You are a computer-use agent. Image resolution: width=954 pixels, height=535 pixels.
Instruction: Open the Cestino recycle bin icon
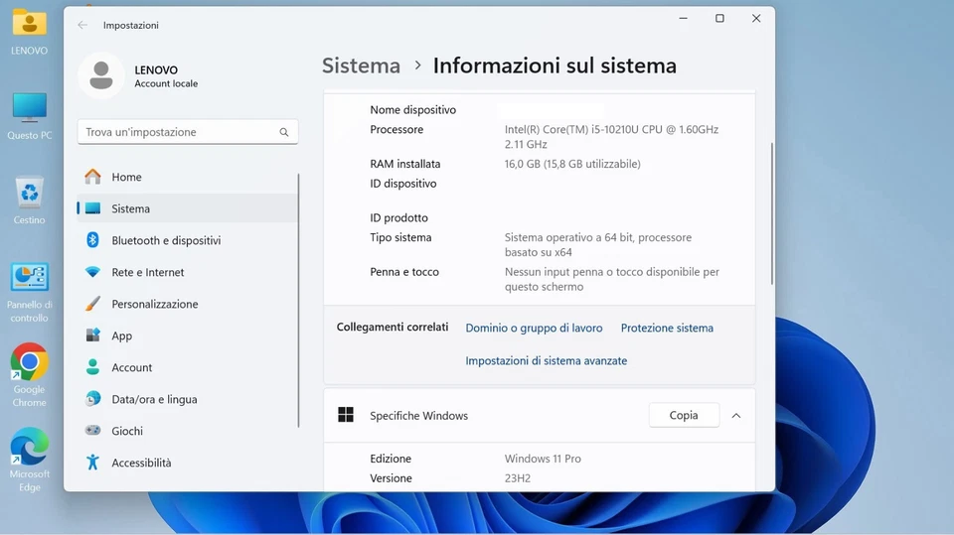click(29, 201)
